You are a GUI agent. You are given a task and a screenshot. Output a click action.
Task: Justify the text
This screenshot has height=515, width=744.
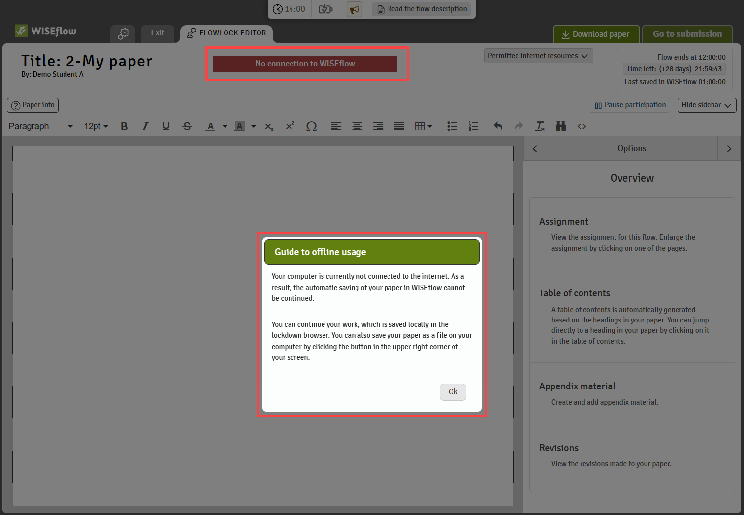399,127
